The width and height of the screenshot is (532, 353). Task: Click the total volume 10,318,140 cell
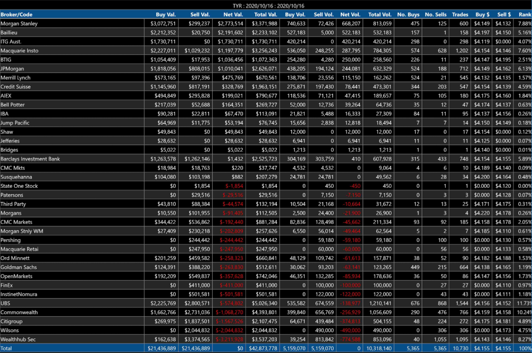point(378,349)
